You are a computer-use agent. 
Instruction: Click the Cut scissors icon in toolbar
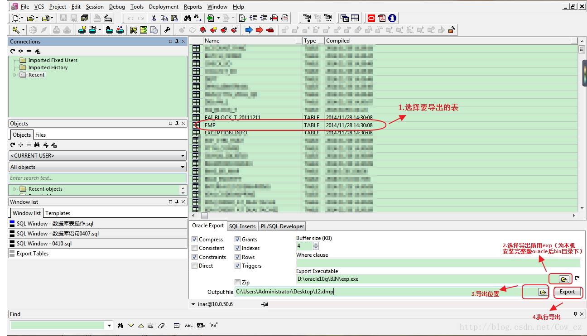pos(154,18)
